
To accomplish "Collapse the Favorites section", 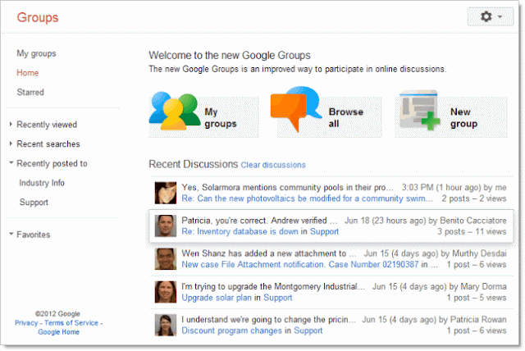I will [11, 235].
